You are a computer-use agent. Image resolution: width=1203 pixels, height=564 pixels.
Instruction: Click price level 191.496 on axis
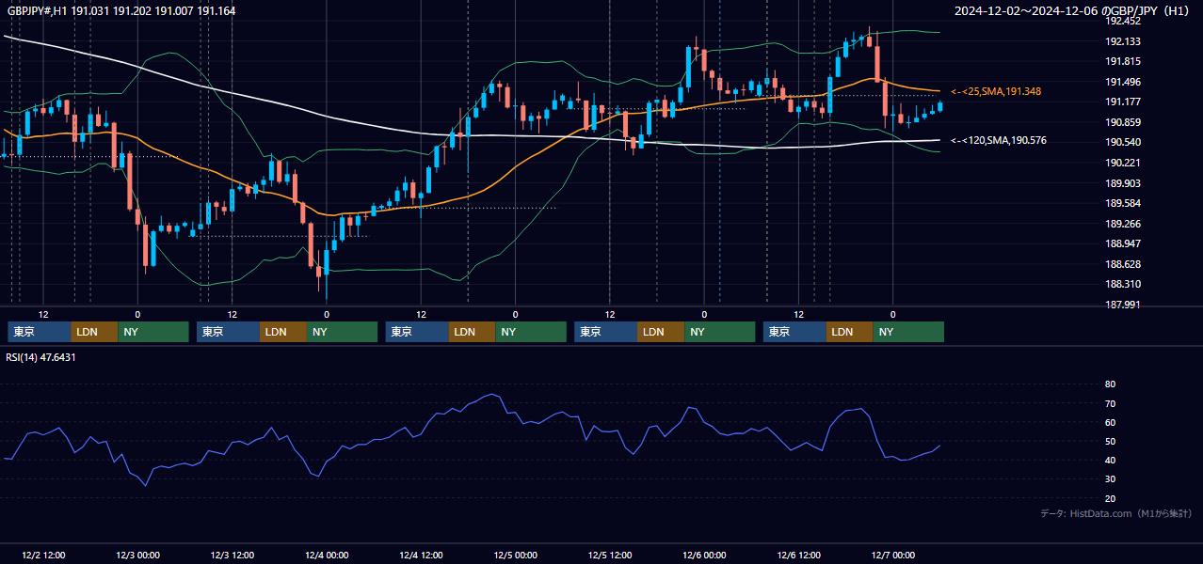point(1123,82)
